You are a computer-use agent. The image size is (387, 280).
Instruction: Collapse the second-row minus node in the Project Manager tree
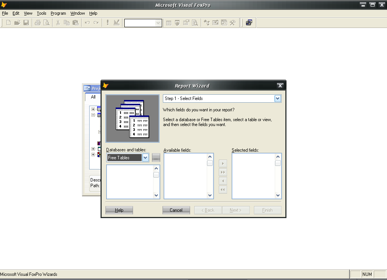pyautogui.click(x=93, y=115)
